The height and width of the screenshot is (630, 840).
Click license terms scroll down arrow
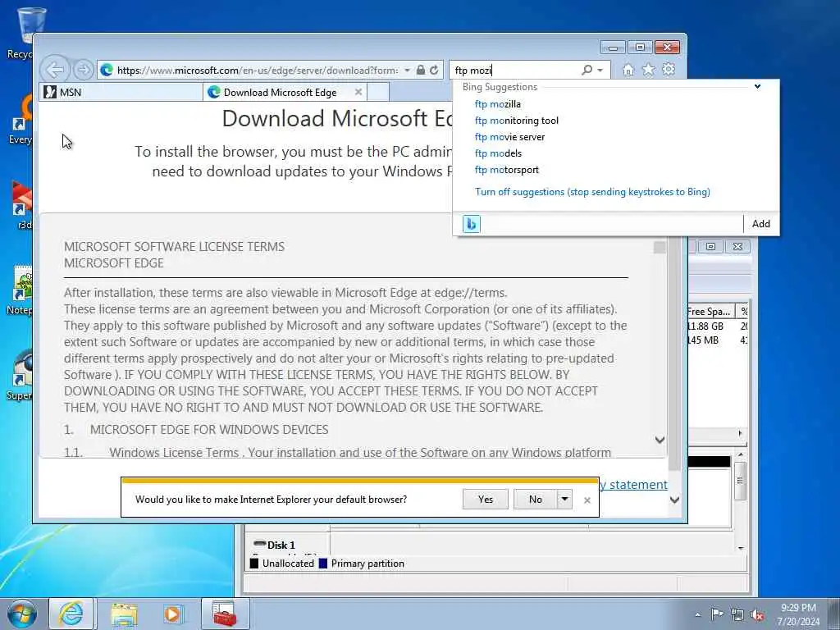(x=660, y=440)
